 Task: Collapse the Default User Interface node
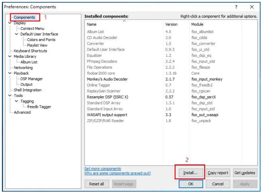pyautogui.click(x=16, y=34)
